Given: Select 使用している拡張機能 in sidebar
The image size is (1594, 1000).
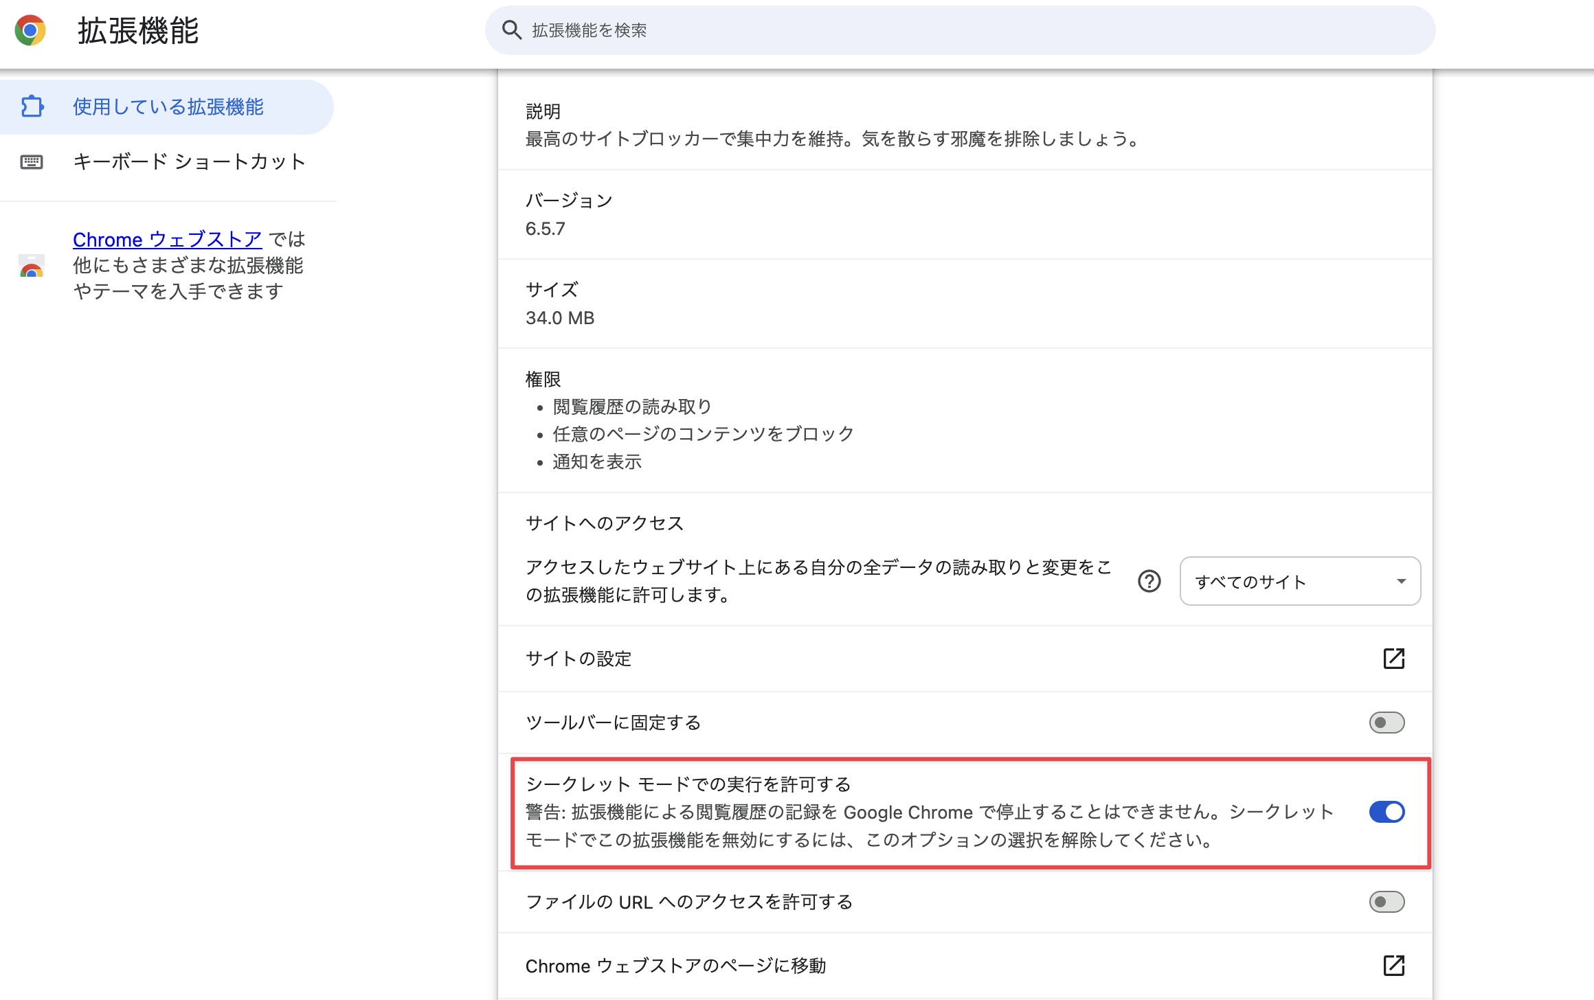Looking at the screenshot, I should [168, 106].
